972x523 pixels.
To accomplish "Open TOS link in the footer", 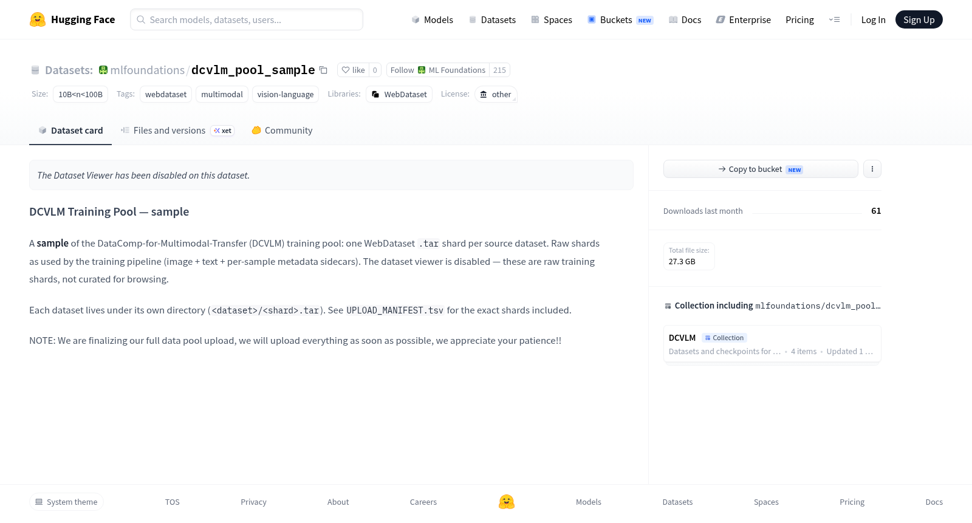I will pyautogui.click(x=173, y=502).
